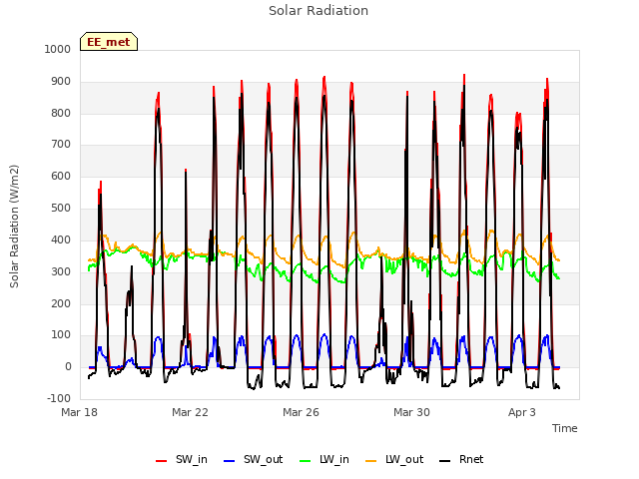This screenshot has height=479, width=639.
Task: Click the 400 y-axis tick label
Action: pyautogui.click(x=61, y=239)
